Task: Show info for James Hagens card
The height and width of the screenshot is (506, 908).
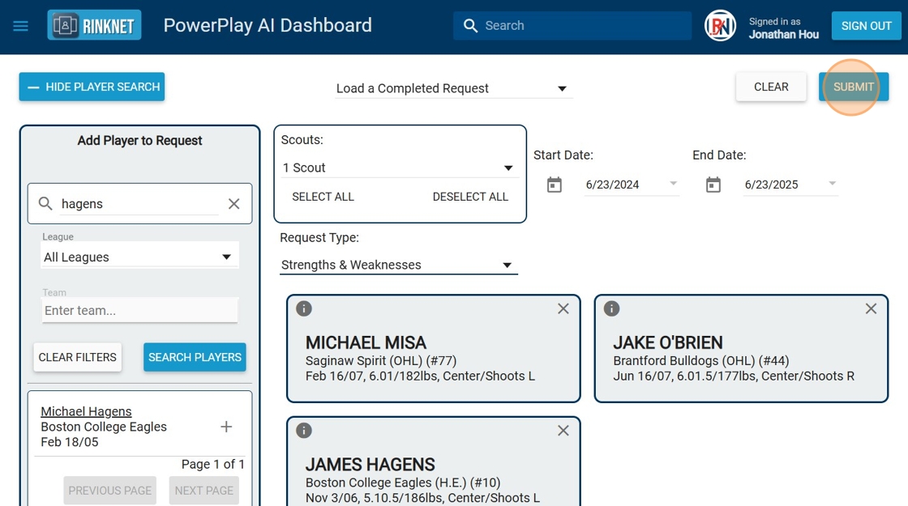Action: 304,431
